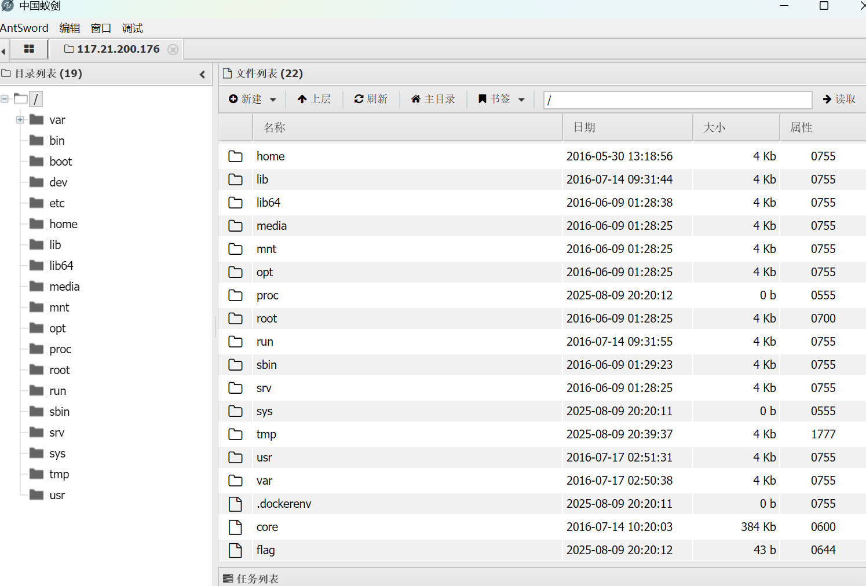The width and height of the screenshot is (866, 586).
Task: Close the 117.21.200.176 tab
Action: coord(173,49)
